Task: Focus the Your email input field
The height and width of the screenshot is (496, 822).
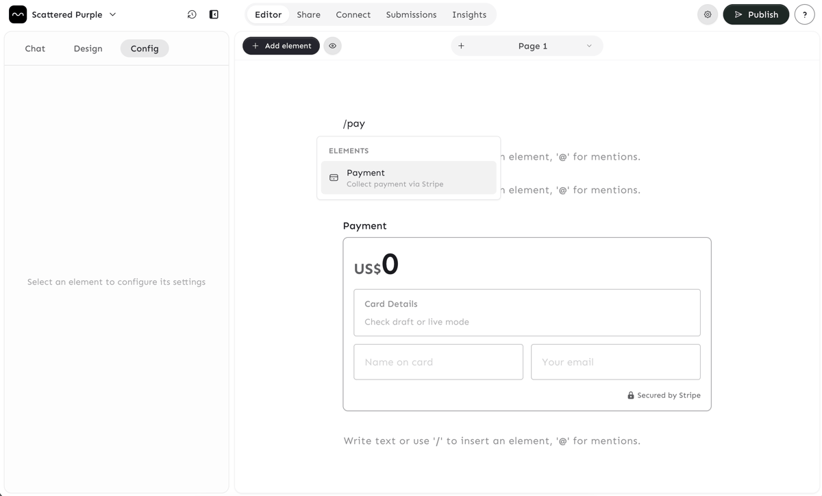Action: point(615,362)
